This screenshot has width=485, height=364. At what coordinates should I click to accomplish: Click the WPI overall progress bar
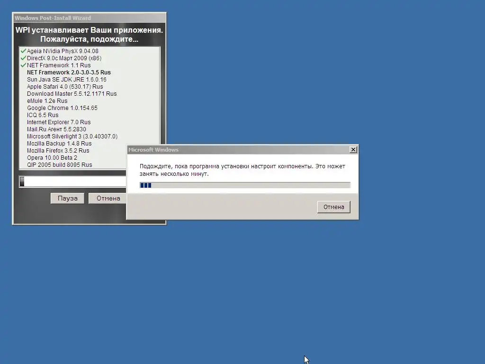coord(73,182)
